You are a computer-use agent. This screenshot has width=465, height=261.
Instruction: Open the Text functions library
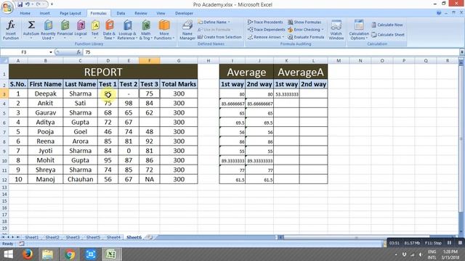coord(95,30)
